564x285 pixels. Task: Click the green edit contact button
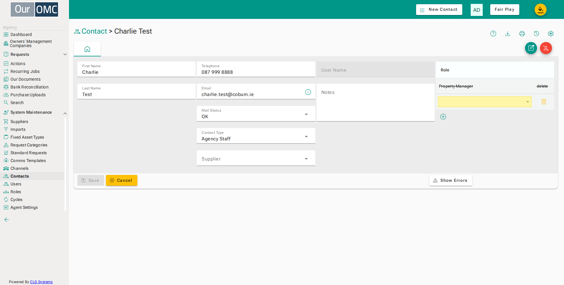531,48
